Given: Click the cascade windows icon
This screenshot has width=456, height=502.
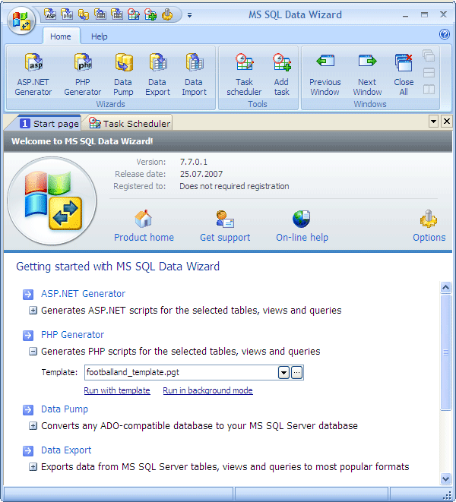Looking at the screenshot, I should point(429,55).
